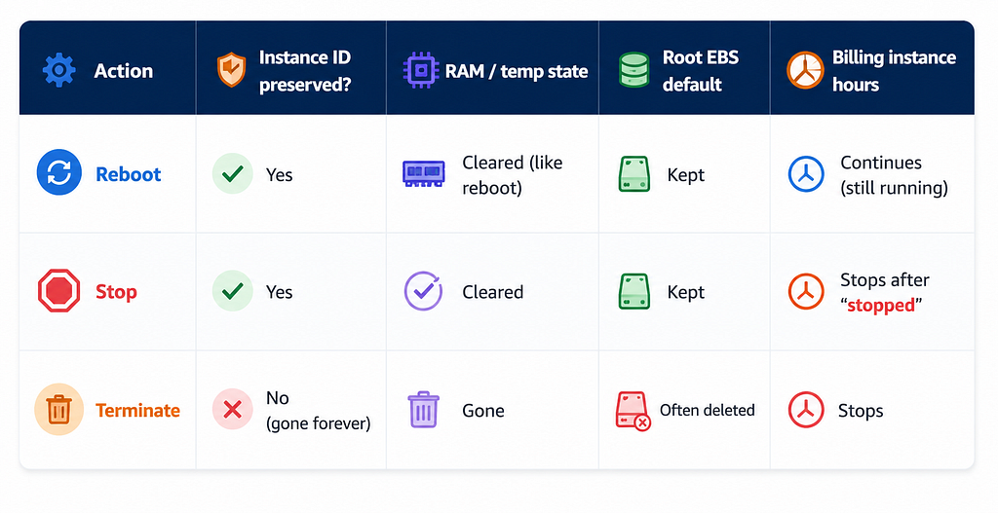Click the blue gear icon beside Action
998x513 pixels.
[x=59, y=70]
